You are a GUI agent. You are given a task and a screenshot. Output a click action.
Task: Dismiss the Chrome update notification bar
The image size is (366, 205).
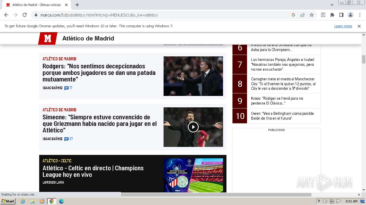pos(359,26)
